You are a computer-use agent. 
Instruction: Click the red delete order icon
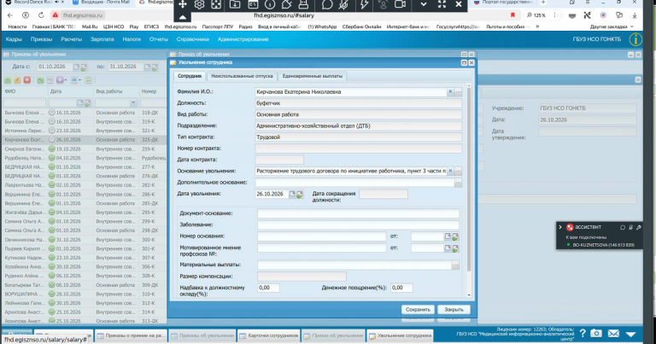pos(27,80)
